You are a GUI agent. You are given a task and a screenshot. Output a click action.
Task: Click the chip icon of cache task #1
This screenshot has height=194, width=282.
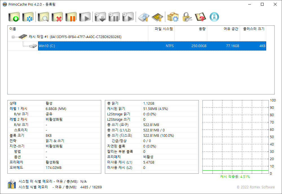(x=23, y=36)
